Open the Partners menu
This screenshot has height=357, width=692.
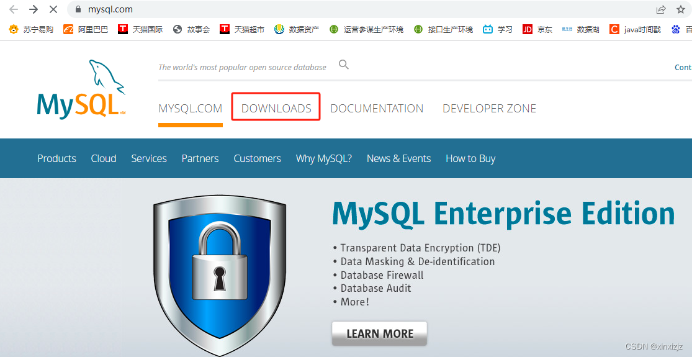click(x=200, y=158)
